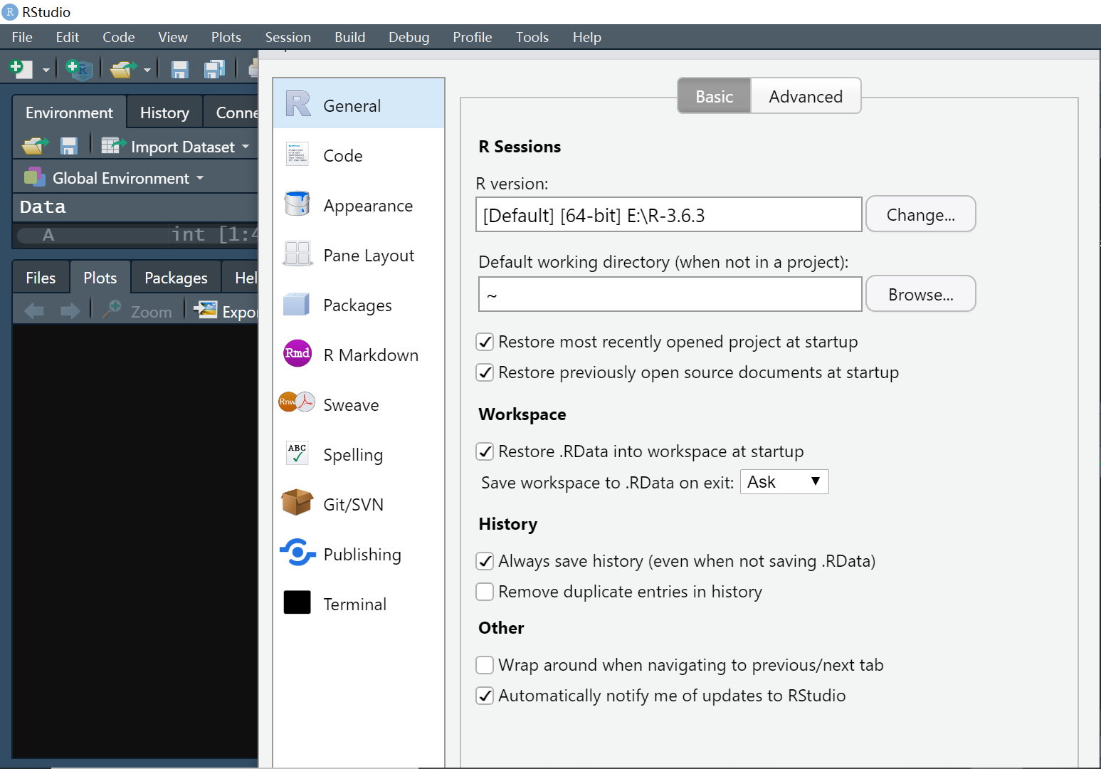
Task: Open the View menu
Action: (x=173, y=37)
